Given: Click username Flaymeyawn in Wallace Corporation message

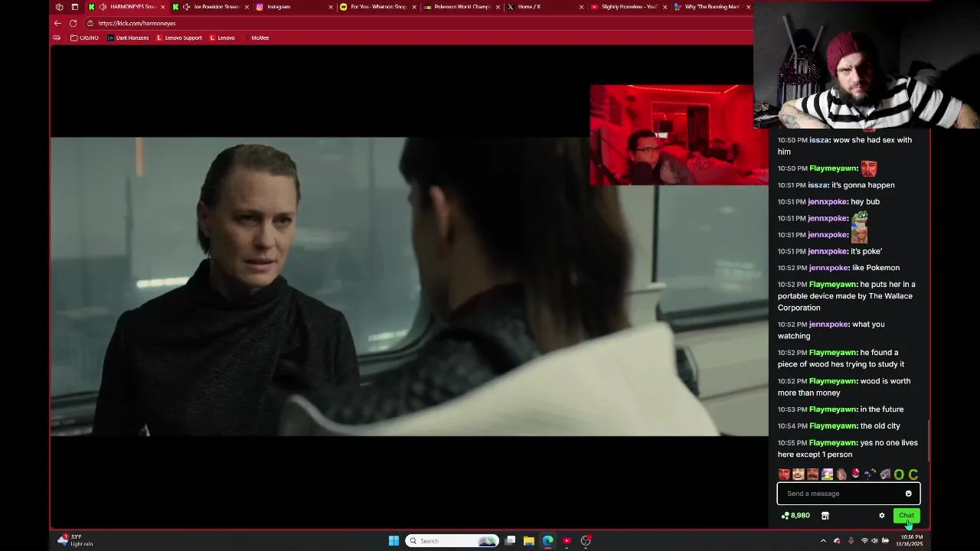Looking at the screenshot, I should (833, 285).
